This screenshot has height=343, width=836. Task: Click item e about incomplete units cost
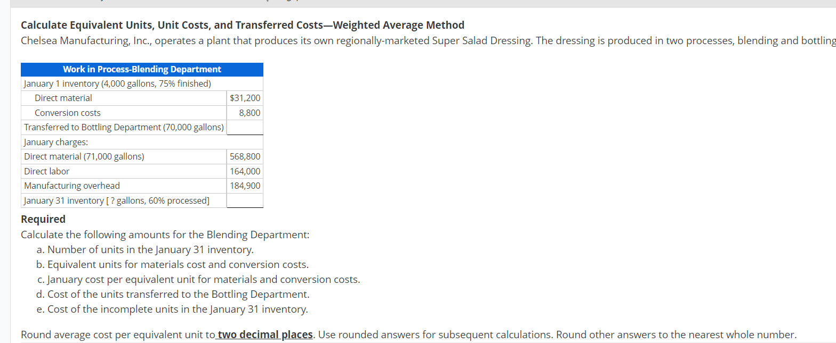pyautogui.click(x=172, y=309)
